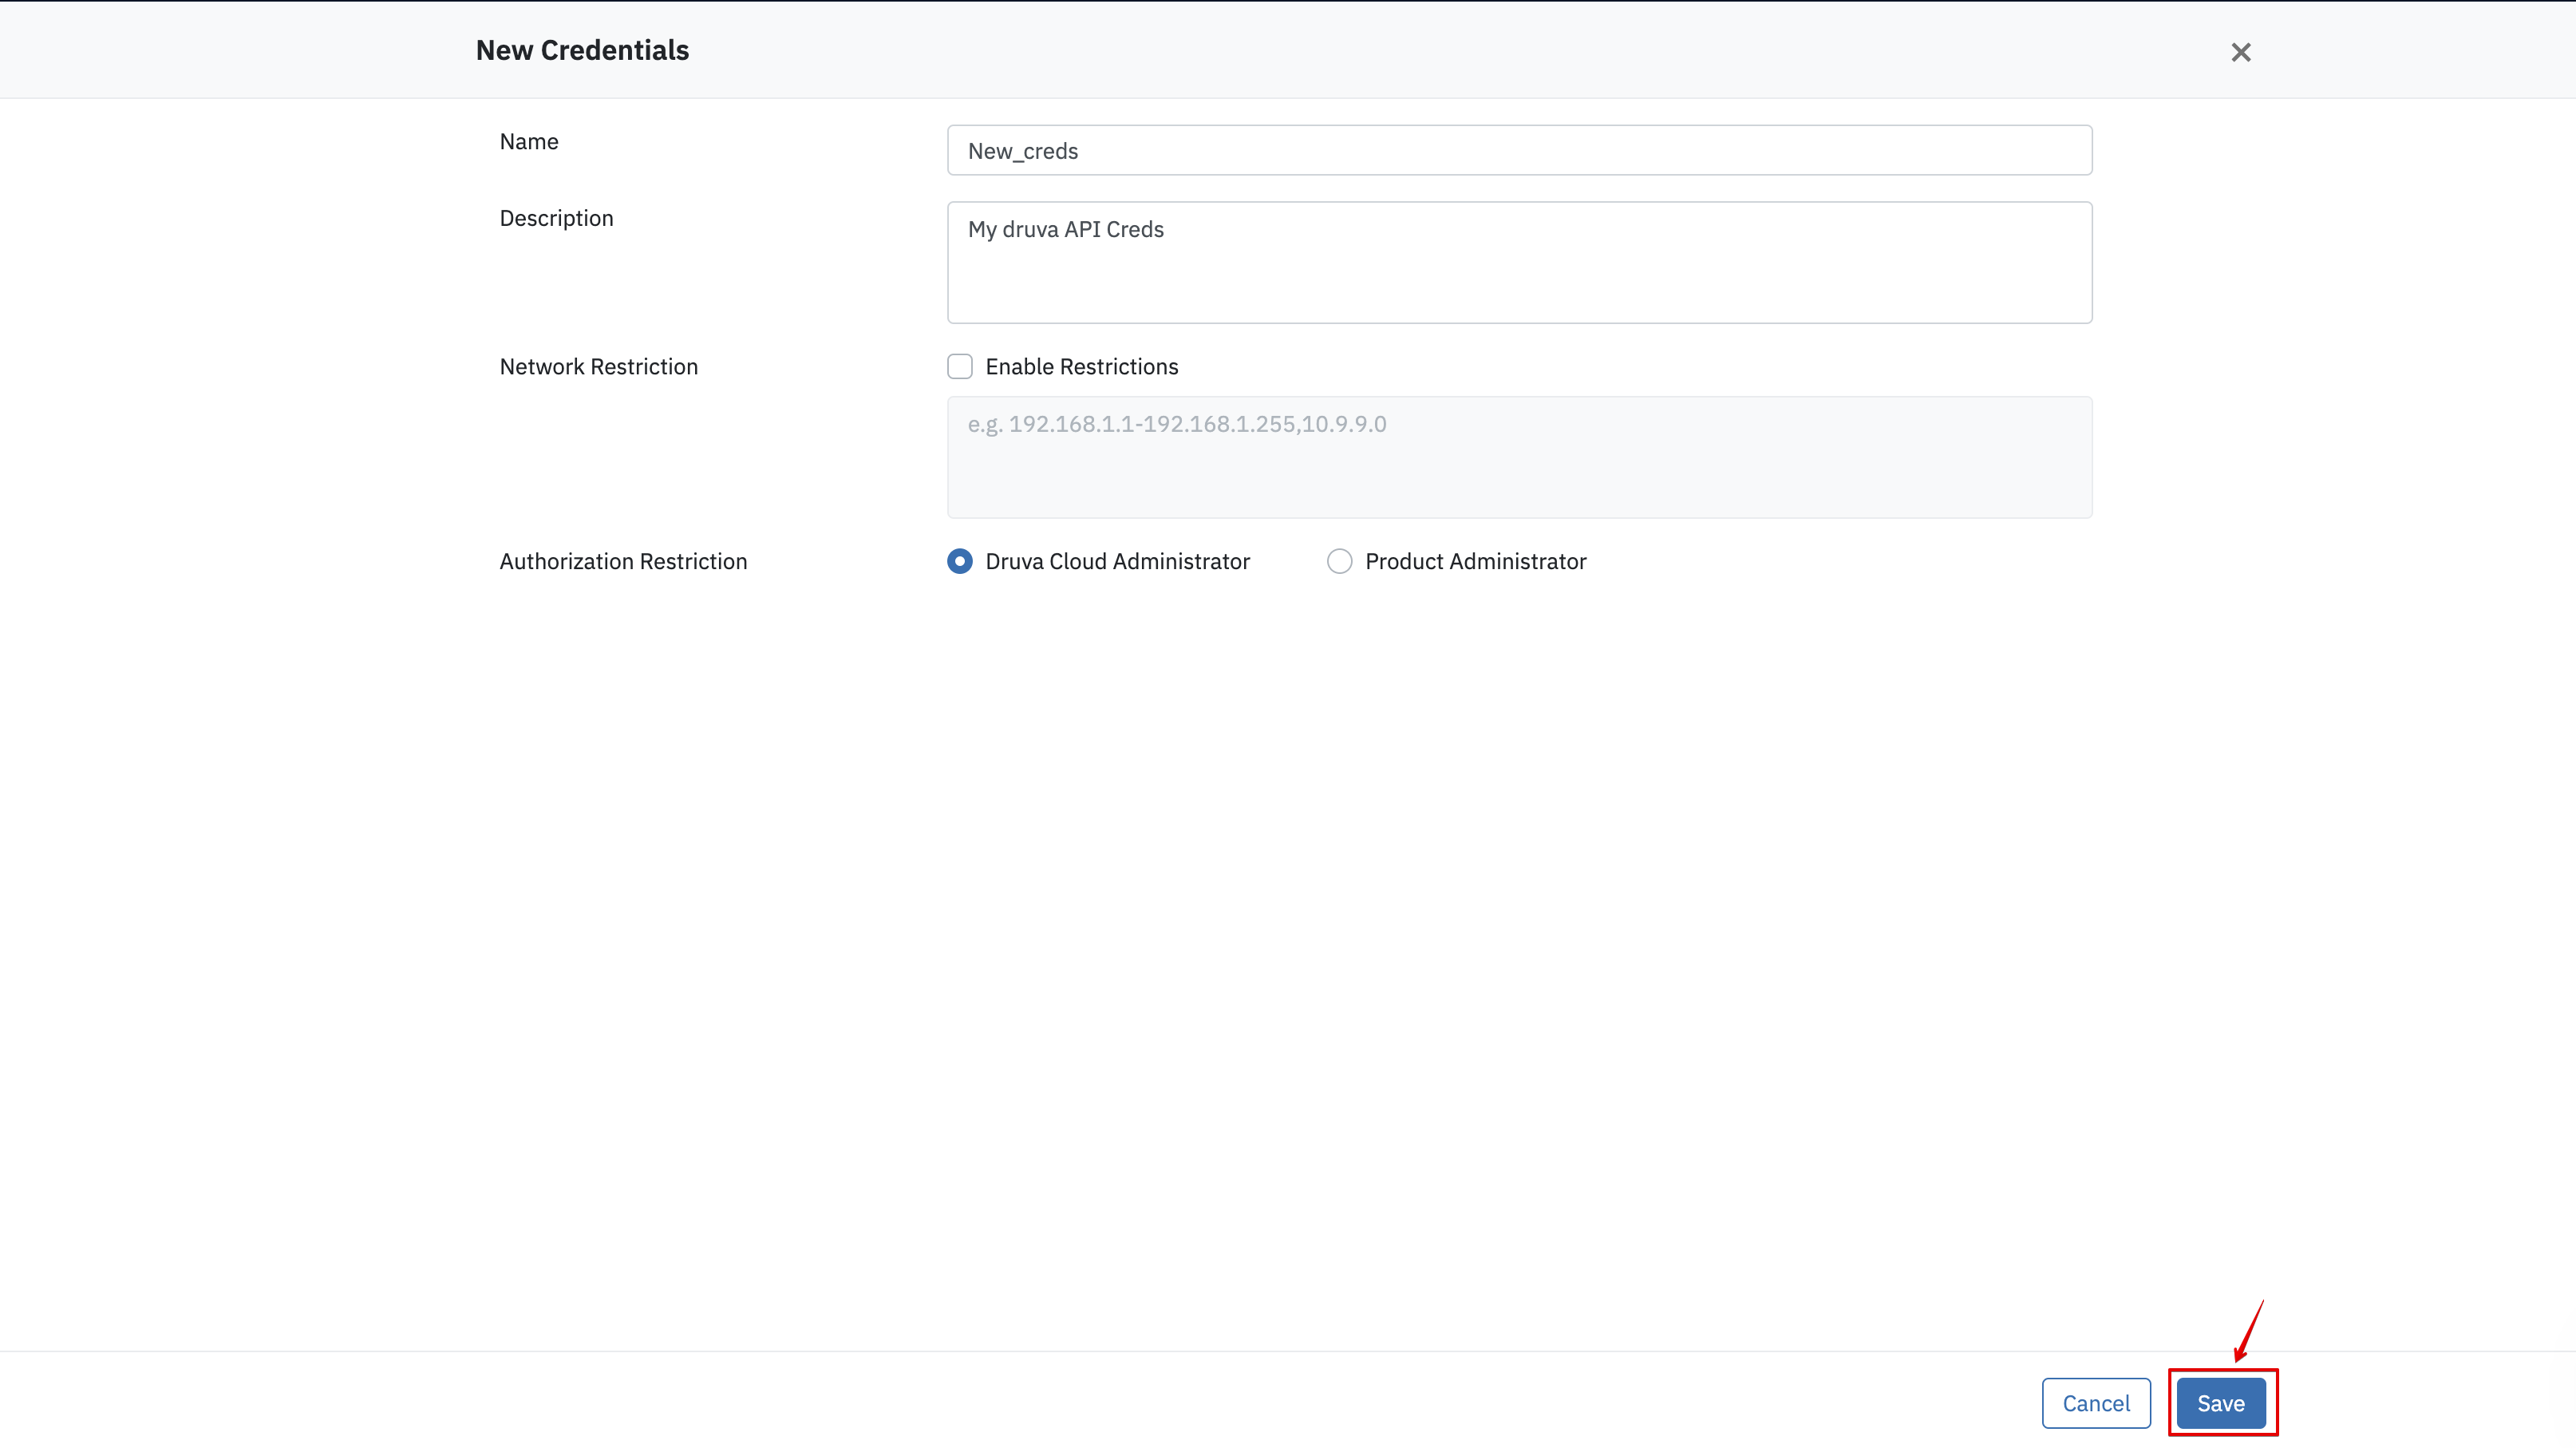
Task: Switch authorization to Product Administrator
Action: tap(1339, 561)
